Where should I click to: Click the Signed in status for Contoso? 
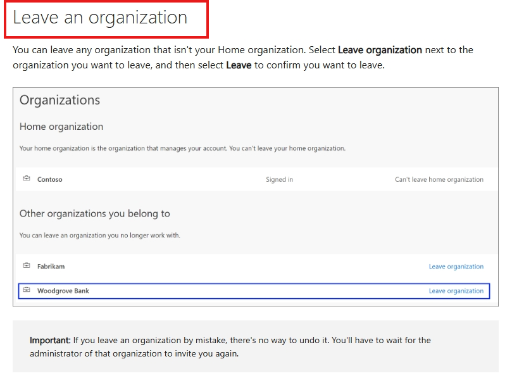coord(280,179)
